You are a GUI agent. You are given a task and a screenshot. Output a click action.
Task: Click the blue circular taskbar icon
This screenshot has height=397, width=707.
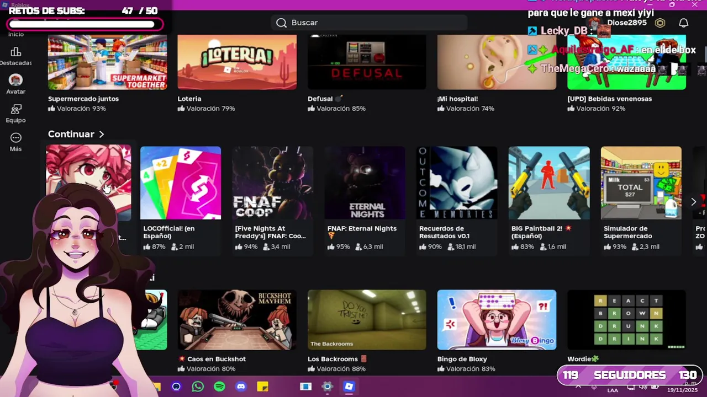click(x=176, y=387)
